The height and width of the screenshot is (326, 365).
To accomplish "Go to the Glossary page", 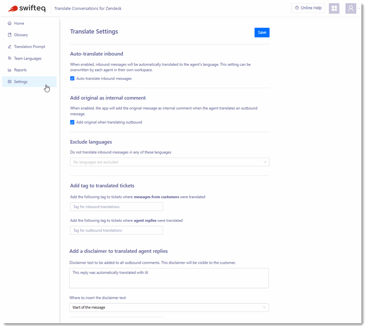I will 30,35.
